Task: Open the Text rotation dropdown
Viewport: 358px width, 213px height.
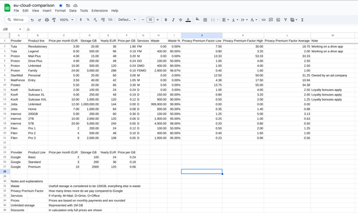Action: coord(254,20)
